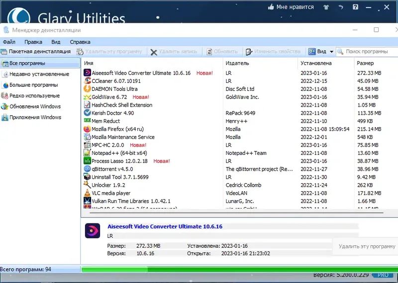The image size is (398, 283).
Task: Open the Файл menu
Action: 9,42
